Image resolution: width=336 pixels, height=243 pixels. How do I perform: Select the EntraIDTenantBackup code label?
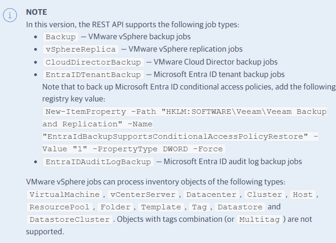coord(93,74)
